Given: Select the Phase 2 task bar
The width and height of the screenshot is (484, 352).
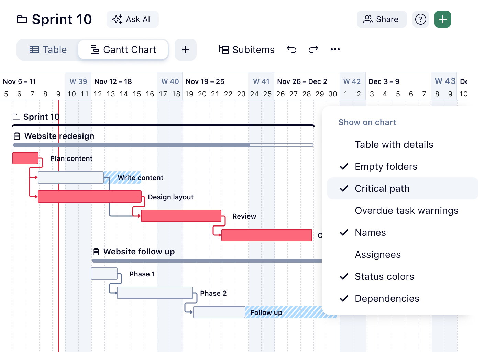Looking at the screenshot, I should pyautogui.click(x=155, y=293).
